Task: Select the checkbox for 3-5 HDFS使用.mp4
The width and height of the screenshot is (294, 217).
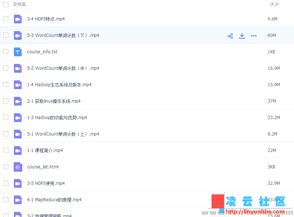Action: [x=6, y=183]
